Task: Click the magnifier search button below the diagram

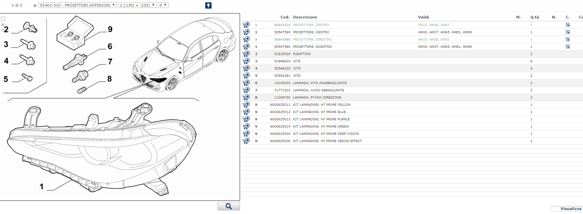Action: 228,206
